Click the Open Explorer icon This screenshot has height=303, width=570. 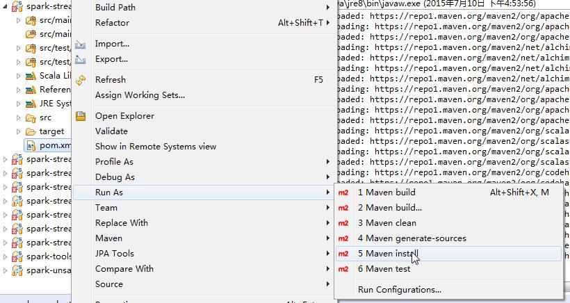(x=81, y=116)
